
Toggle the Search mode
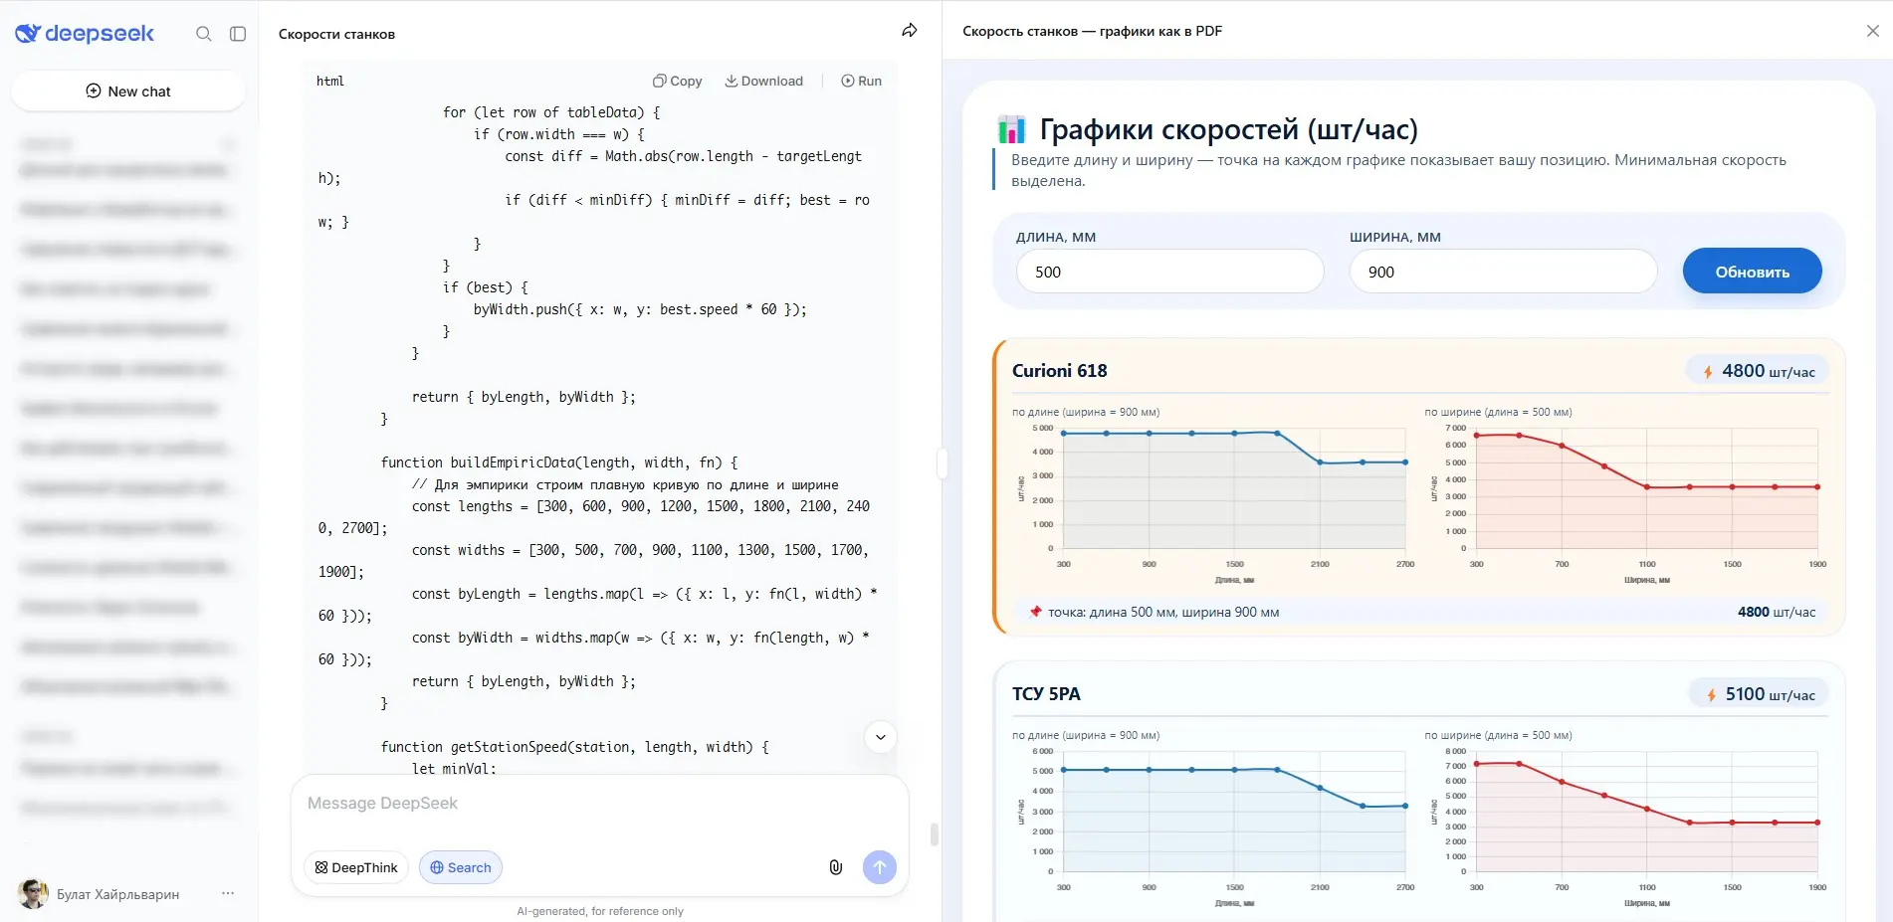tap(460, 867)
